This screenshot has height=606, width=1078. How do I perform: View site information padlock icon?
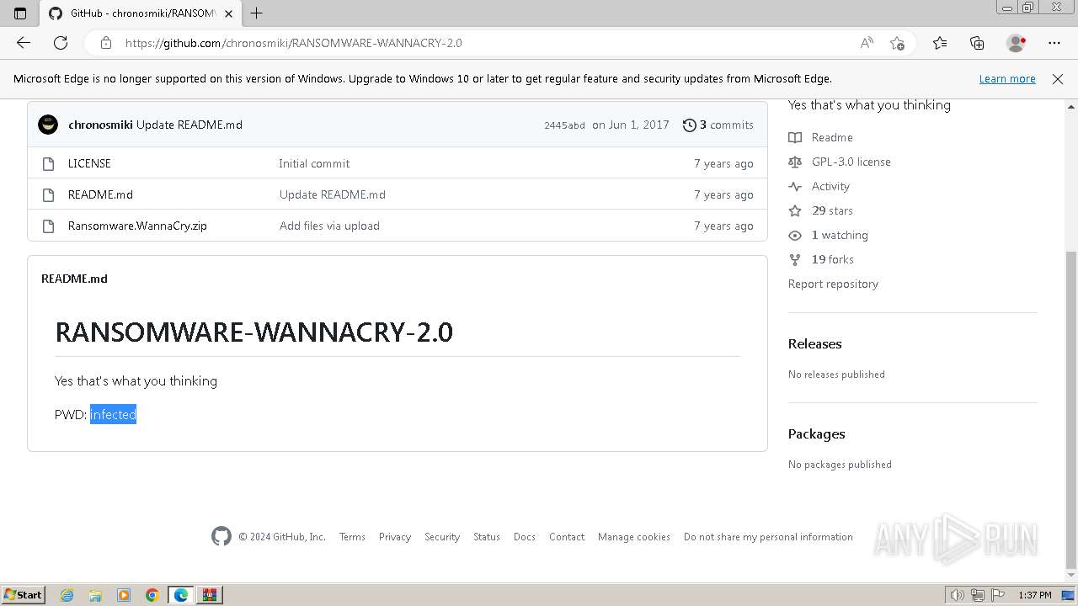[106, 43]
